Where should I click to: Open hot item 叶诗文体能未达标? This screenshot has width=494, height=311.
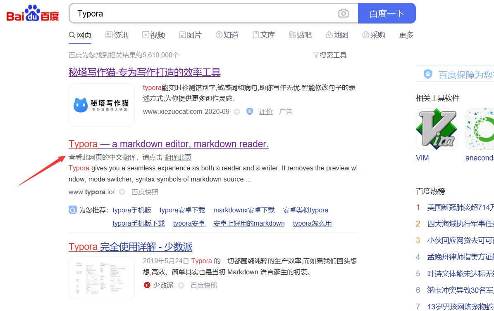pyautogui.click(x=460, y=274)
